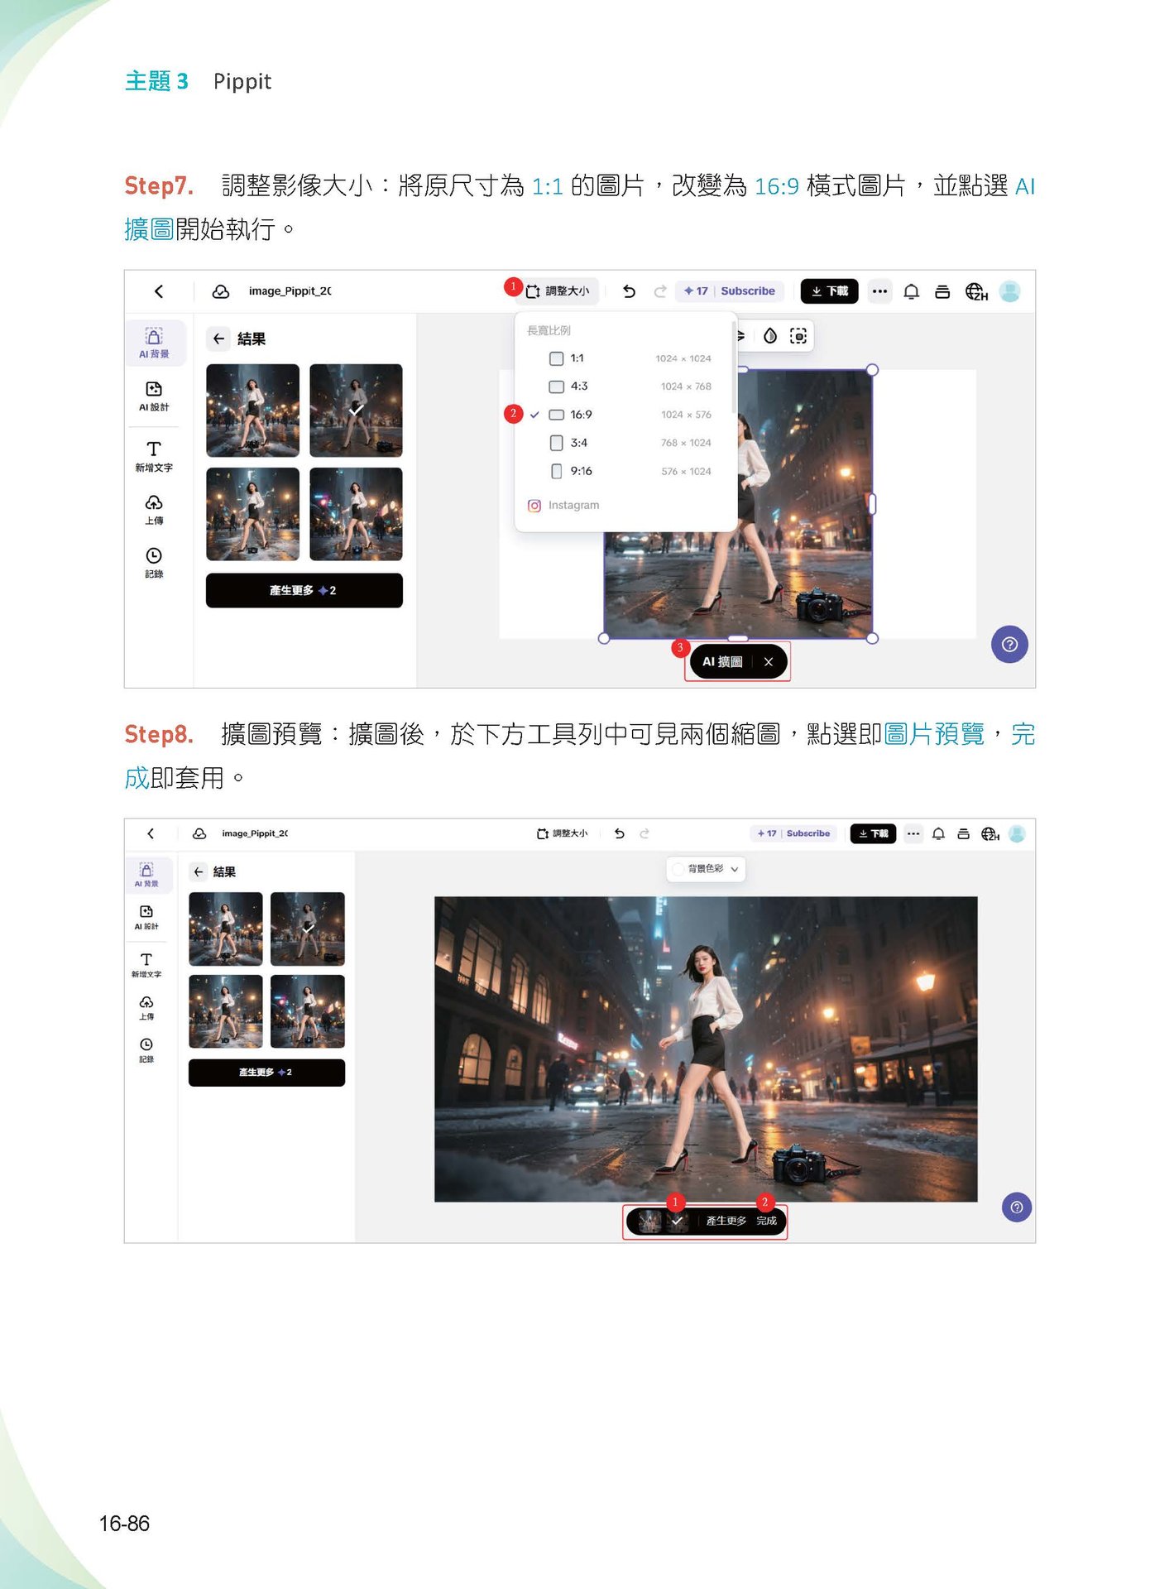Click the undo arrow in upper screenshot
Screen dimensions: 1174x1589
629,291
